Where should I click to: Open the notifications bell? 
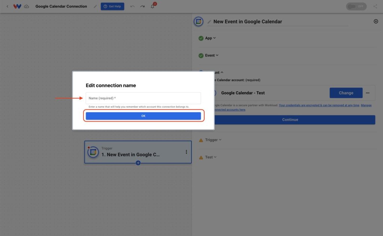[x=153, y=6]
